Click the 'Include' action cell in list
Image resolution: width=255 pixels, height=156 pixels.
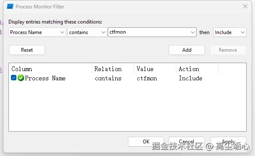point(191,78)
